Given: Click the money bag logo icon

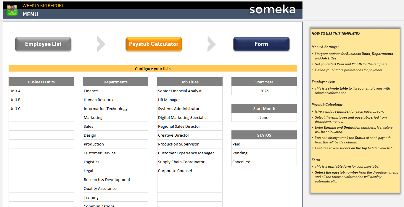Looking at the screenshot, I should [x=12, y=10].
